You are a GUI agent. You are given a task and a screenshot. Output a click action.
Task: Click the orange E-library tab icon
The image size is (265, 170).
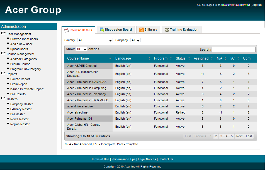pyautogui.click(x=142, y=30)
